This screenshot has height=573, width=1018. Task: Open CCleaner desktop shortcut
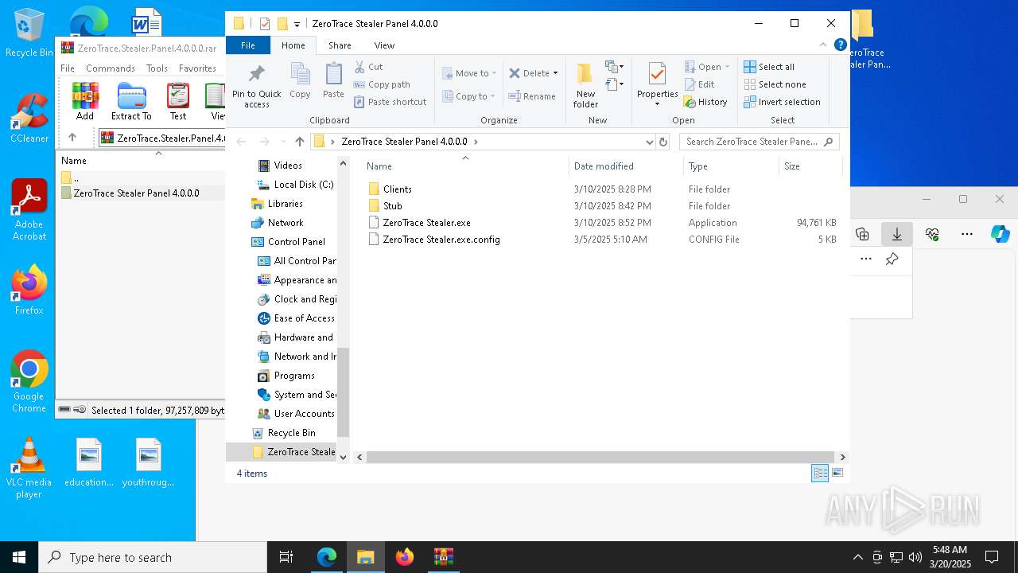(29, 119)
